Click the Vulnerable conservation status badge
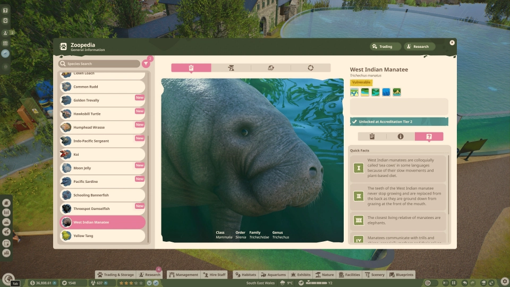Screen dimensions: 510x287 click(361, 82)
